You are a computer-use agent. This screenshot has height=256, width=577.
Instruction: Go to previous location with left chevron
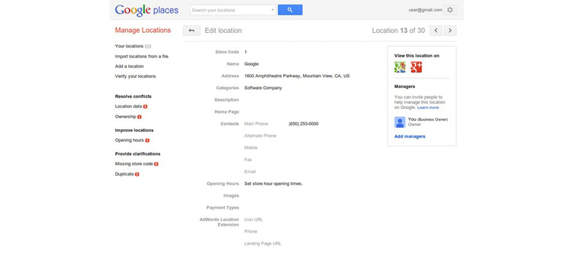click(435, 31)
